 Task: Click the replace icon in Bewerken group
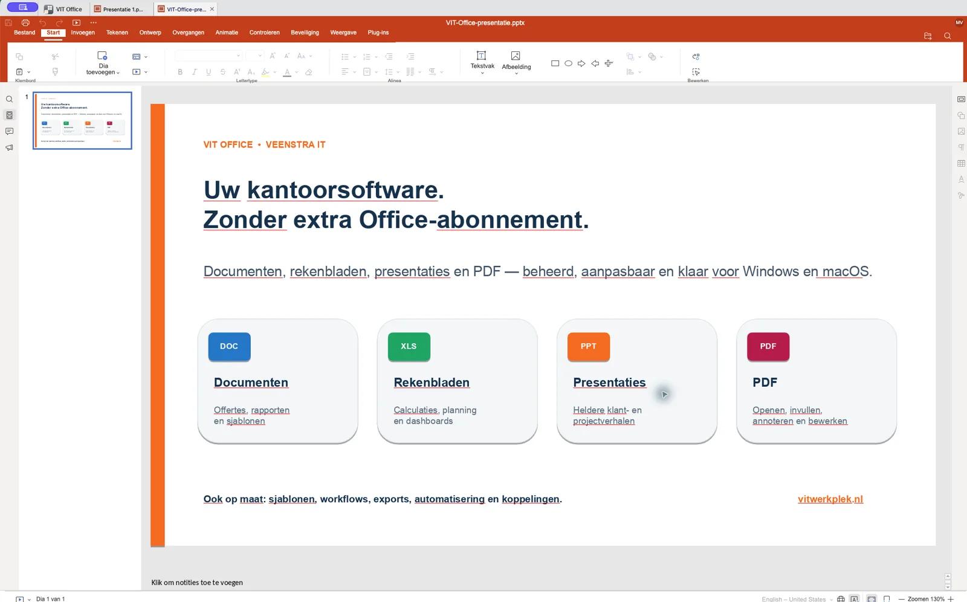696,56
